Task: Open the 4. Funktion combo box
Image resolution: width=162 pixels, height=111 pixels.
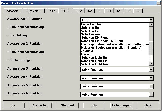Action: coord(151,78)
